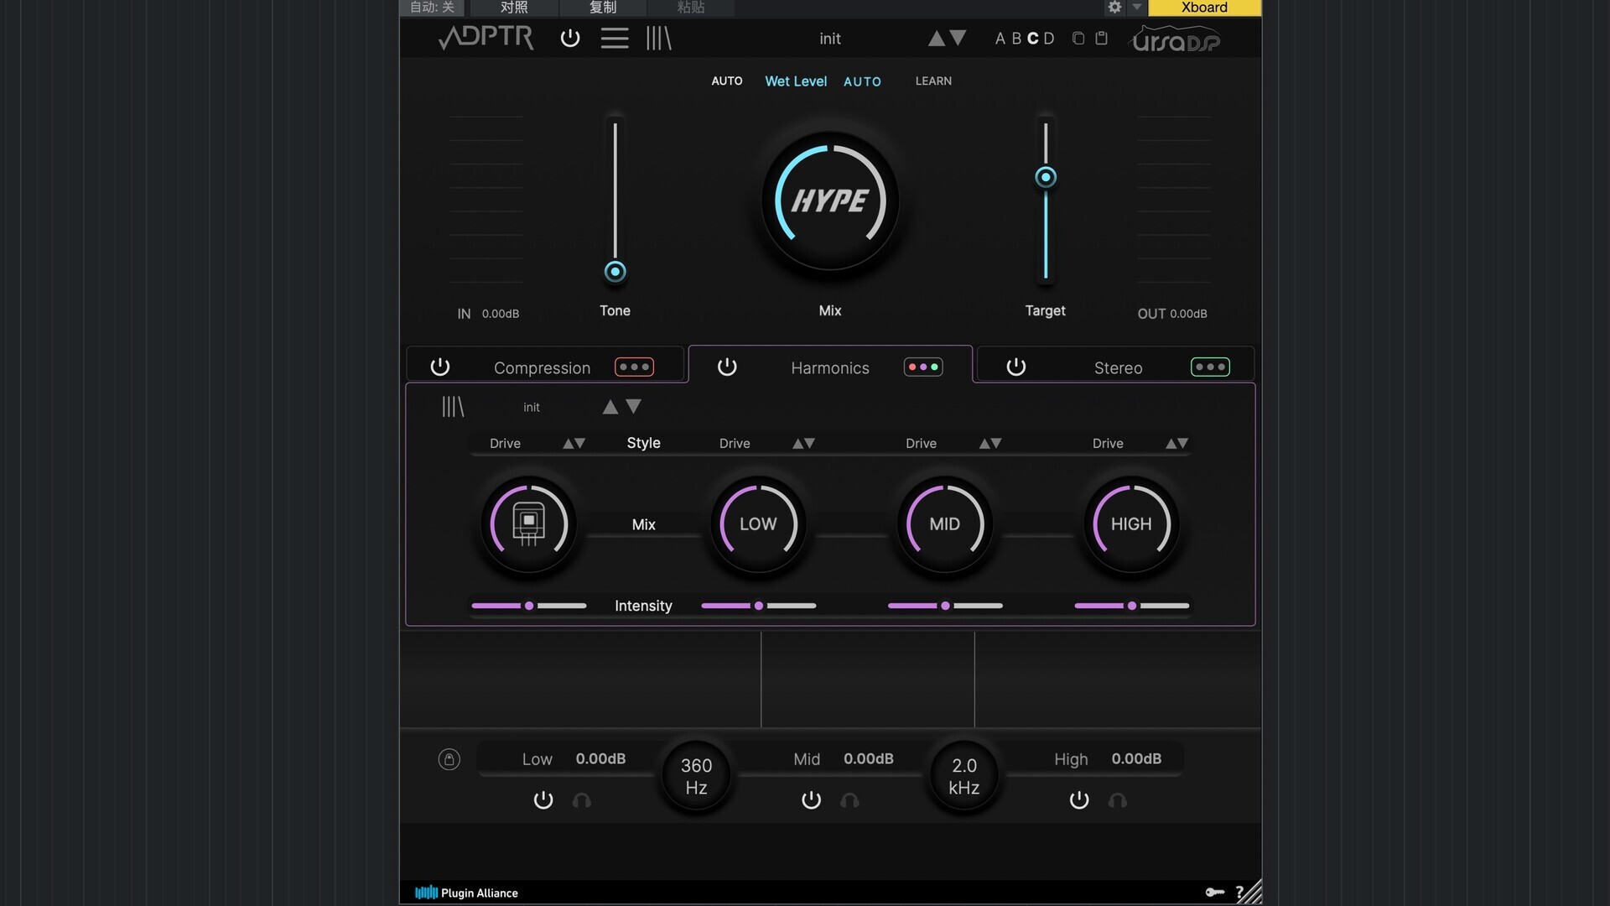This screenshot has height=906, width=1610.
Task: Solo the Mid band headphones icon
Action: click(849, 801)
